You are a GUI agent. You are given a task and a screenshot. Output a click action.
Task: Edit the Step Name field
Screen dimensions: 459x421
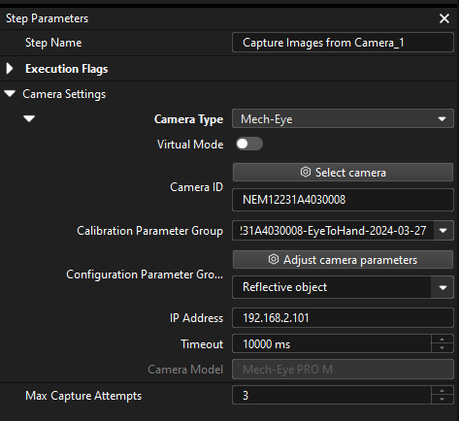343,43
